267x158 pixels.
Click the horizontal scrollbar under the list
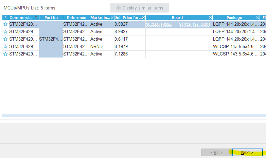(x=134, y=116)
